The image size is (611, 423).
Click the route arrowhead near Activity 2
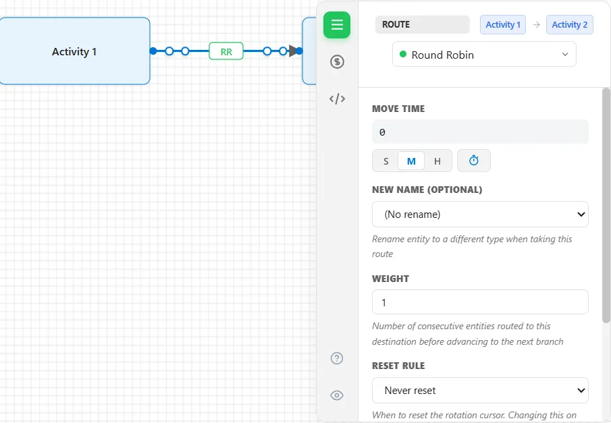292,51
